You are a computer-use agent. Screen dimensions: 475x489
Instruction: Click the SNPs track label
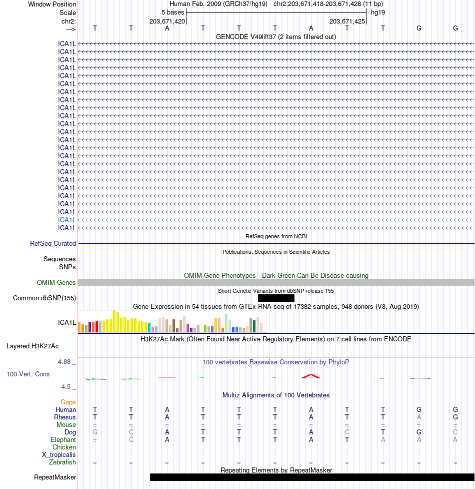[67, 267]
